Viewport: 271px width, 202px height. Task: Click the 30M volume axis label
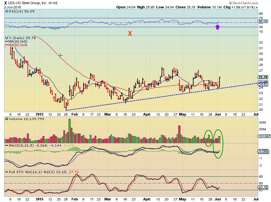(262, 122)
